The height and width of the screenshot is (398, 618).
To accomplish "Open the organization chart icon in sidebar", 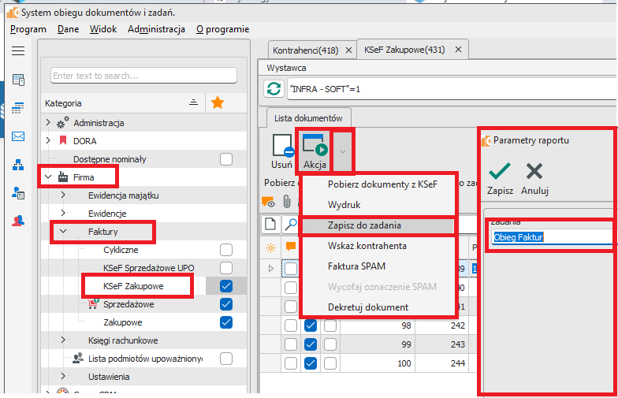I will pyautogui.click(x=17, y=165).
